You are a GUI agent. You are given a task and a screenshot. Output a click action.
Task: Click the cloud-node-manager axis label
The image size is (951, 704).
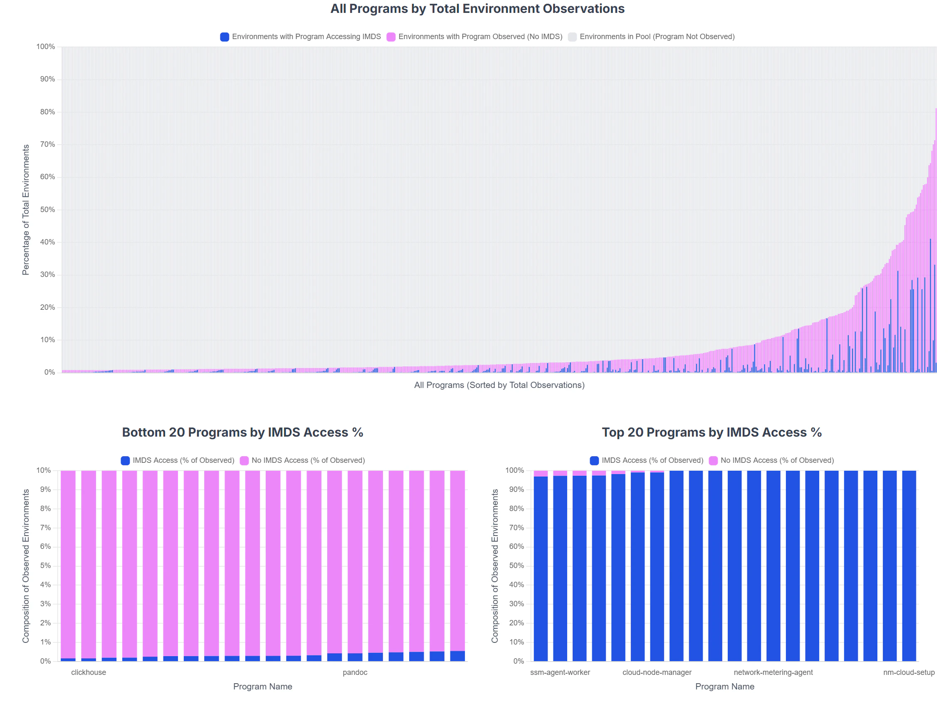pyautogui.click(x=657, y=672)
